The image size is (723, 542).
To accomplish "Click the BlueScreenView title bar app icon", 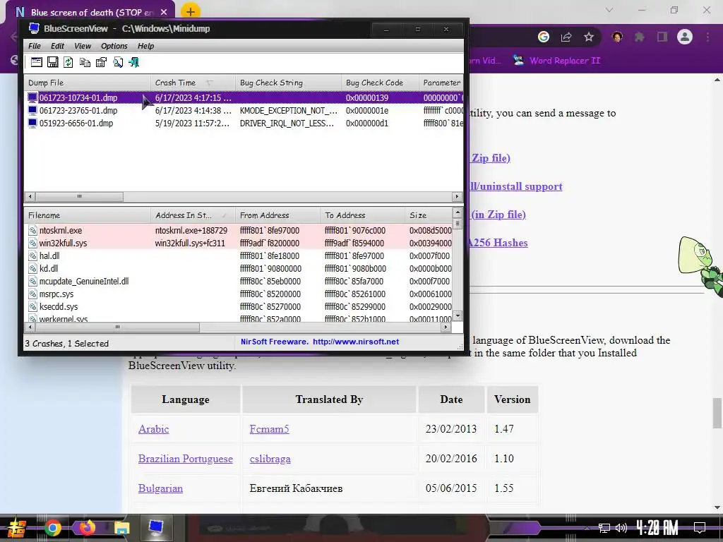I will [x=34, y=28].
